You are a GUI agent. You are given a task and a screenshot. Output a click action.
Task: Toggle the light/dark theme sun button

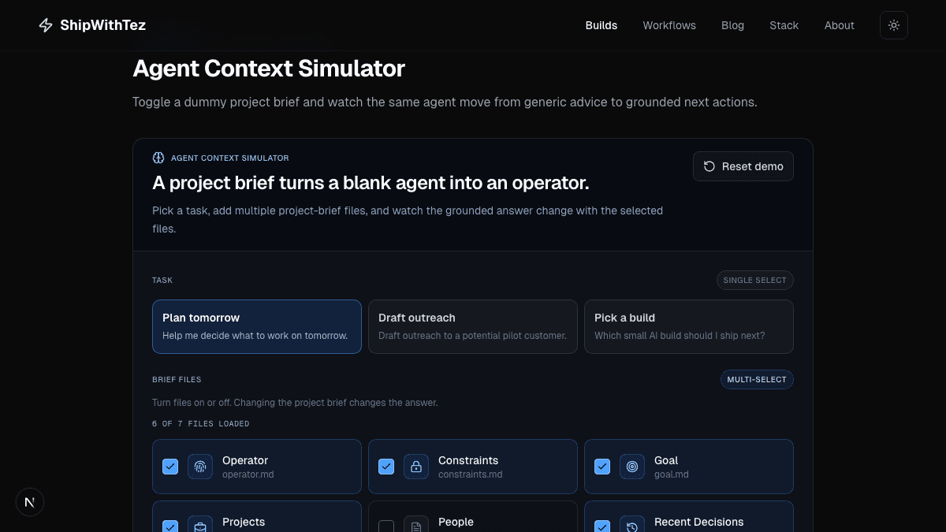[894, 25]
